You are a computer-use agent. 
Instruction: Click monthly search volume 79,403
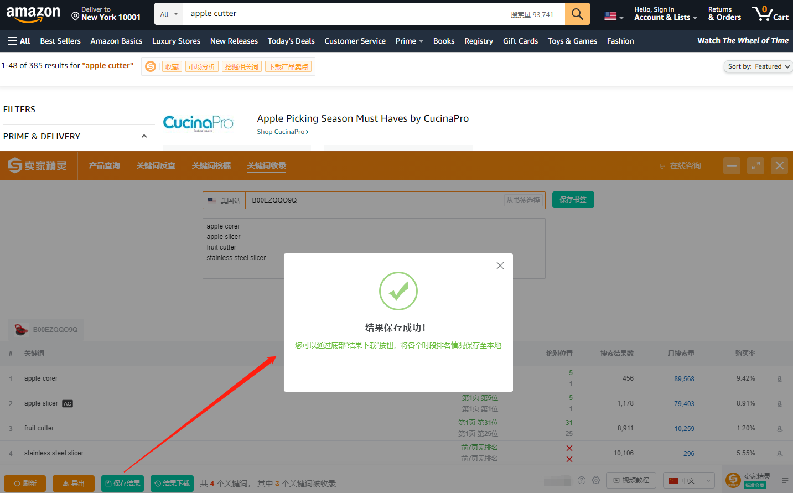tap(684, 404)
